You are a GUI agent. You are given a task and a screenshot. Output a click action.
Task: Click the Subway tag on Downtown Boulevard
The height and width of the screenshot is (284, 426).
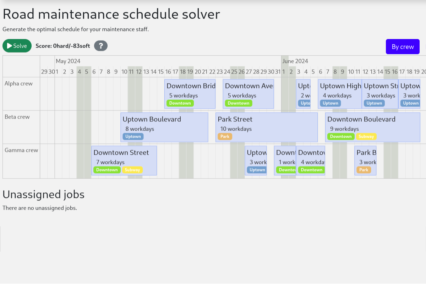click(366, 137)
